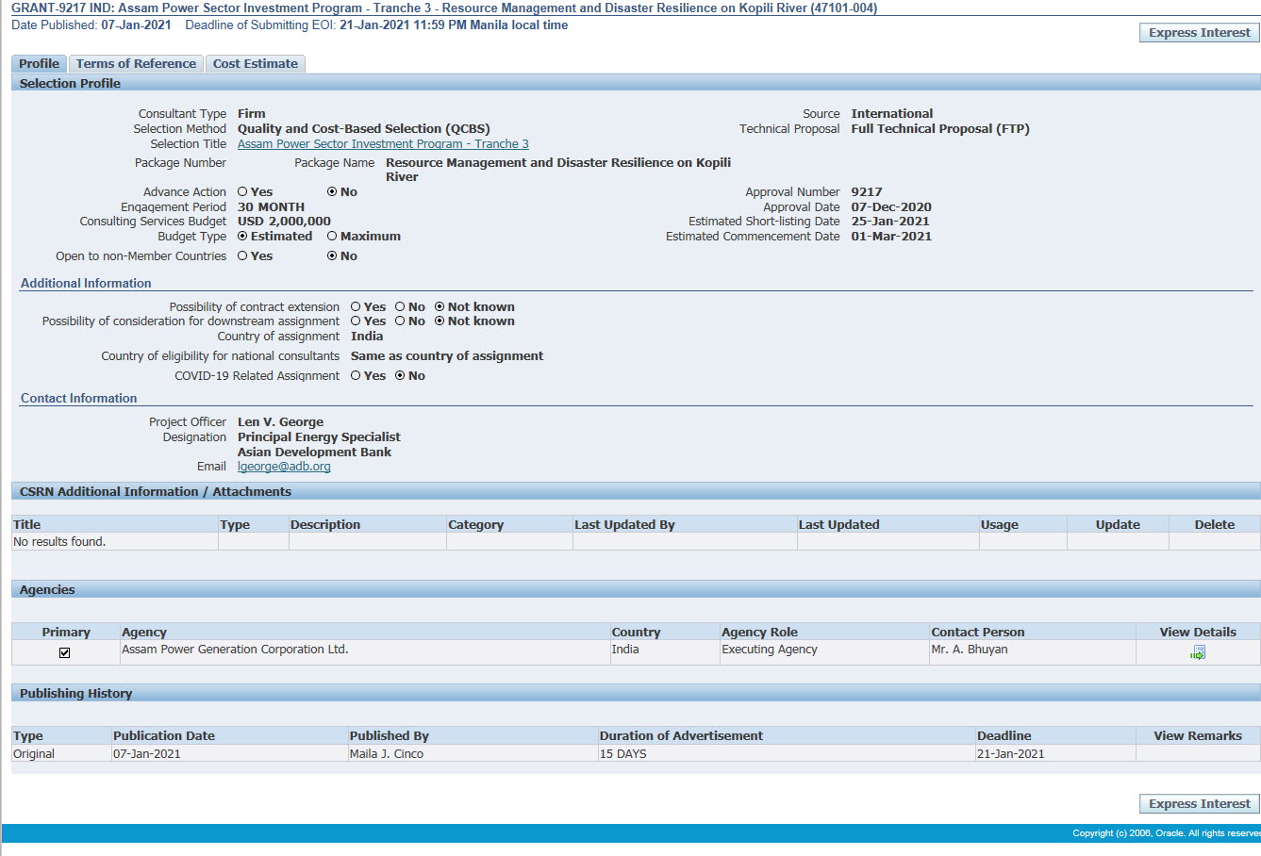1261x856 pixels.
Task: Switch to the Profile tab
Action: tap(39, 63)
